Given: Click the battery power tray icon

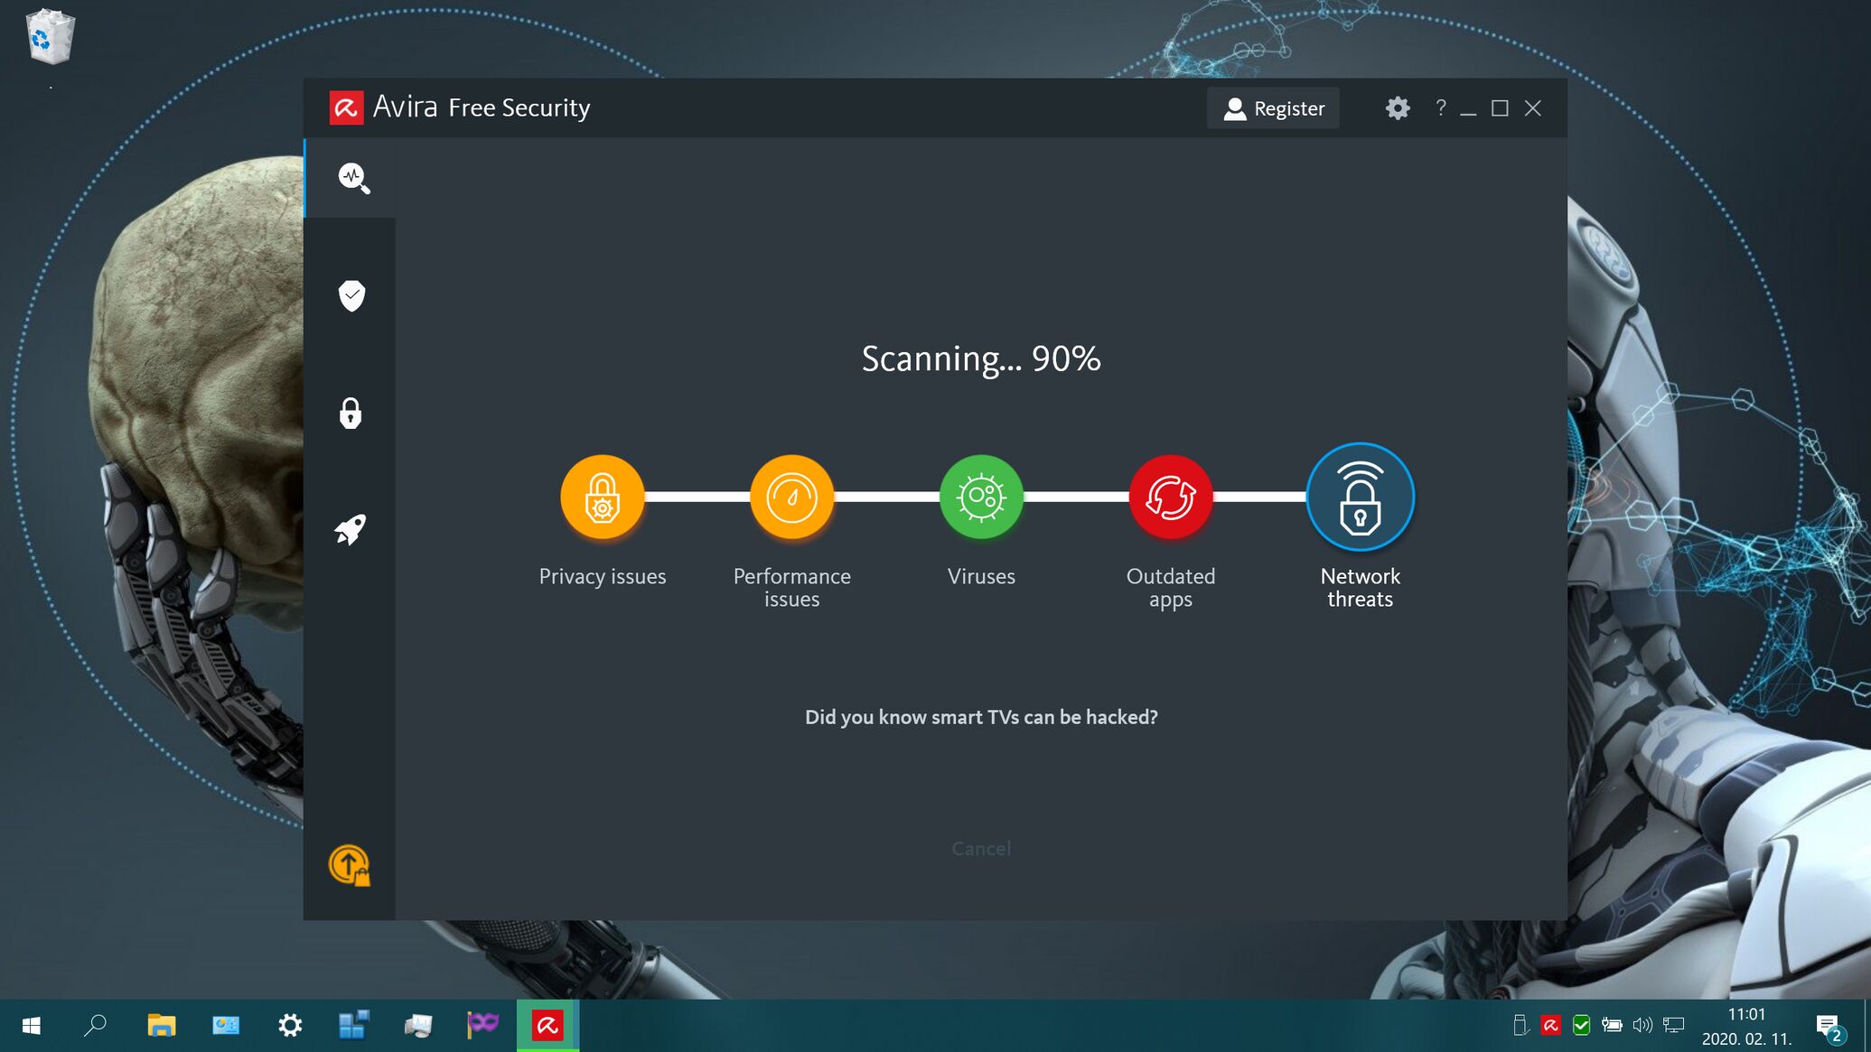Looking at the screenshot, I should point(1612,1026).
